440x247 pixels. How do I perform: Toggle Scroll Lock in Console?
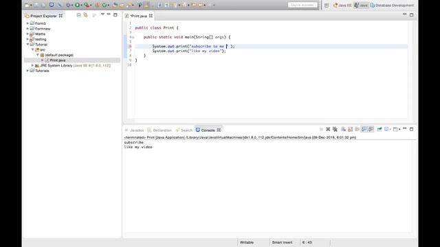pos(350,129)
